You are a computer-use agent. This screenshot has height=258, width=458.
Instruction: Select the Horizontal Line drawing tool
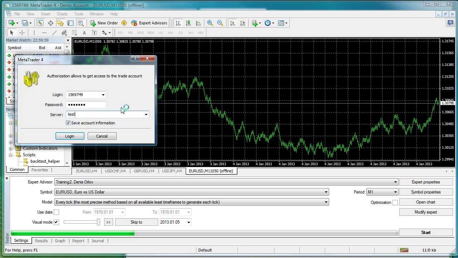pos(44,33)
